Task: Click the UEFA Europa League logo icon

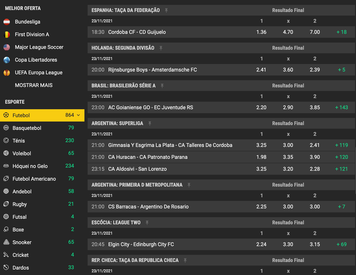Action: click(6, 73)
